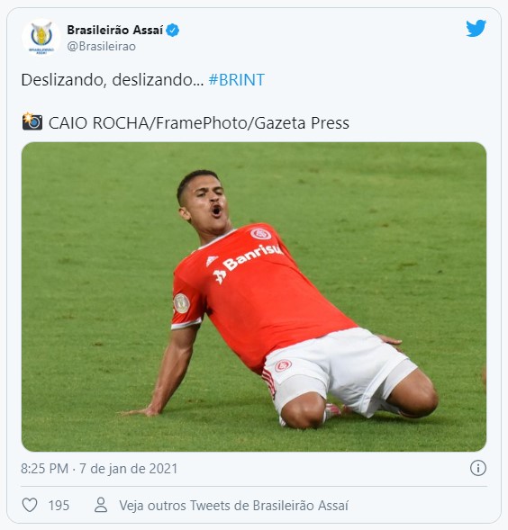Click the camera emoji in tweet
The image size is (508, 530).
pyautogui.click(x=32, y=121)
